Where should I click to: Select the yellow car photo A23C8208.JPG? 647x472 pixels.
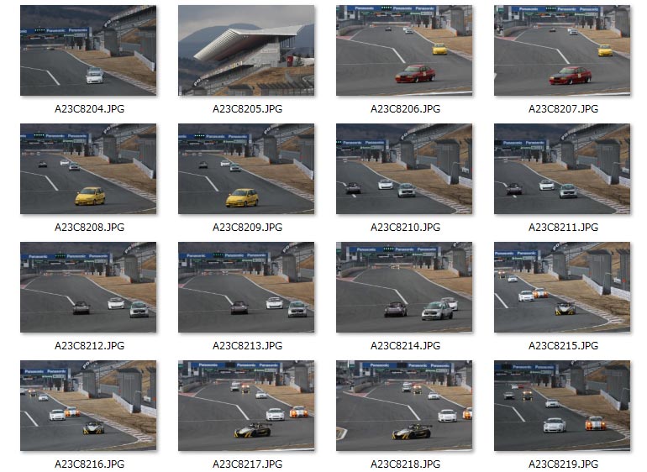(x=88, y=169)
